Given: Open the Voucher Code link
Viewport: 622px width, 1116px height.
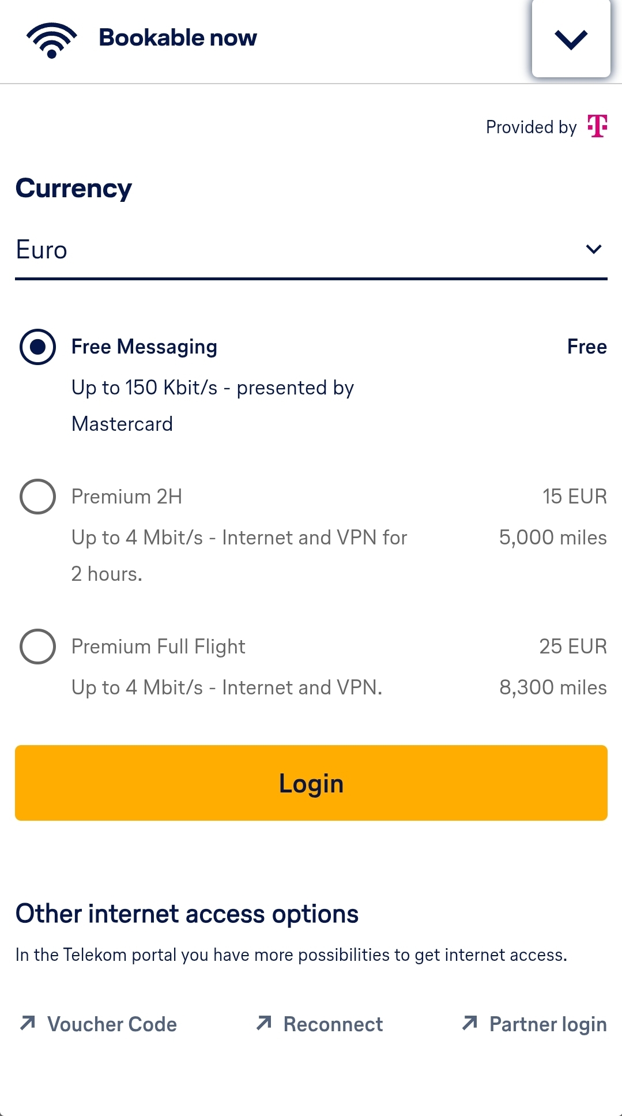Looking at the screenshot, I should click(x=112, y=1024).
